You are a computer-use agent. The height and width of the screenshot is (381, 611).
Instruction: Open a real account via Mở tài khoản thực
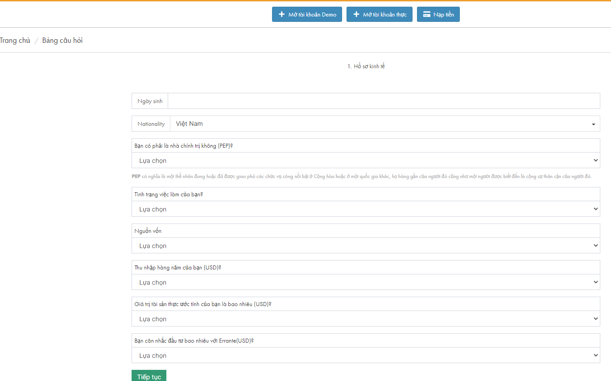[x=380, y=14]
